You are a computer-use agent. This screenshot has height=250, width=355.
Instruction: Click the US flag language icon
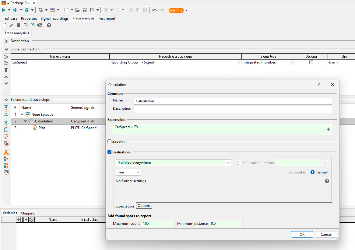[x=52, y=10]
